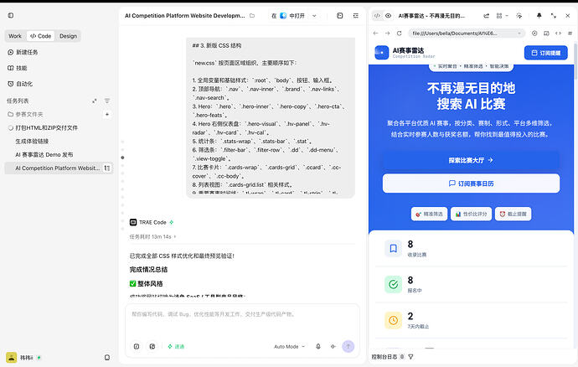Toggle the green model speed selector
This screenshot has height=367, width=578.
point(176,347)
